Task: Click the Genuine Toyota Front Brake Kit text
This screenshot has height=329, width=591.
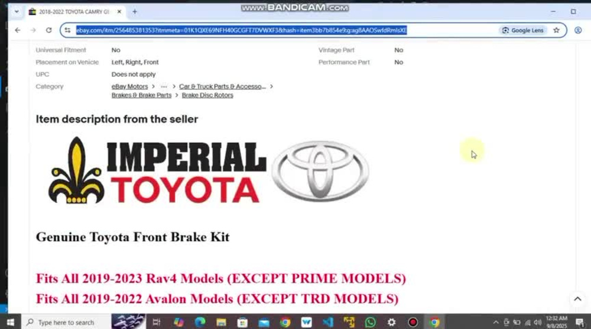Action: (132, 237)
